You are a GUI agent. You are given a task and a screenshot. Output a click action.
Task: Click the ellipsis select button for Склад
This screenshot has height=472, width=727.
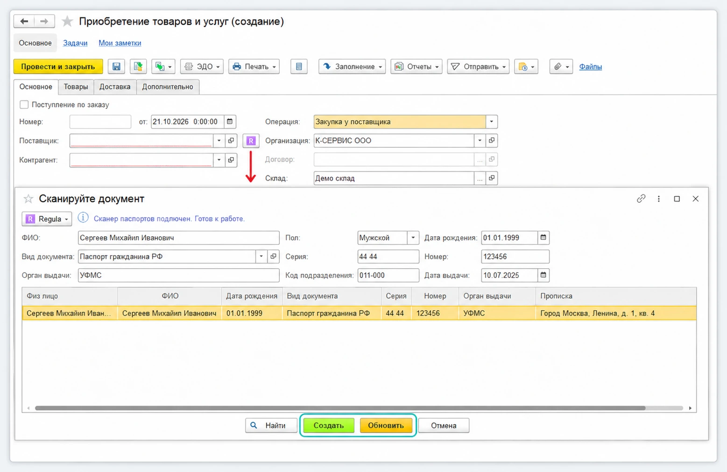(480, 178)
